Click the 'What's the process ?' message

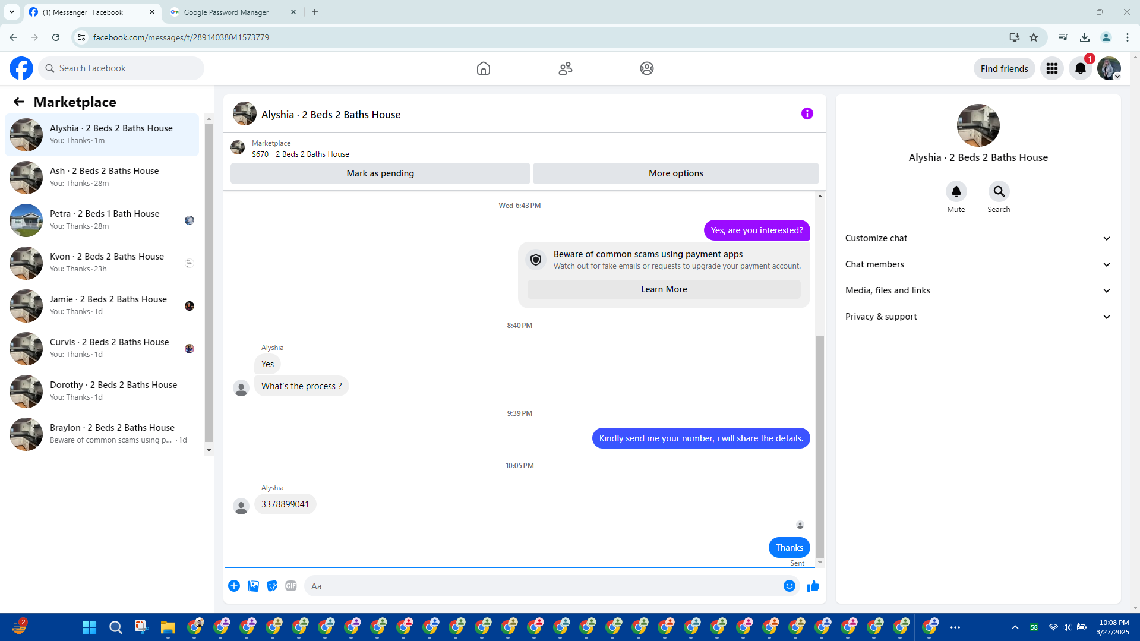click(301, 386)
